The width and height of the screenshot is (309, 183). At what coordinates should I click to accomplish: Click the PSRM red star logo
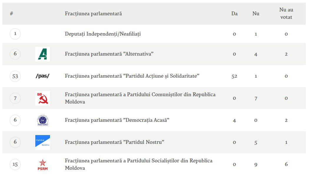tap(42, 164)
